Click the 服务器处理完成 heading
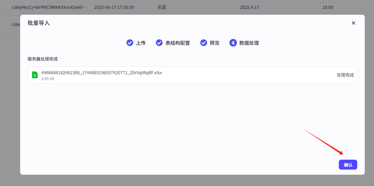 tap(43, 59)
